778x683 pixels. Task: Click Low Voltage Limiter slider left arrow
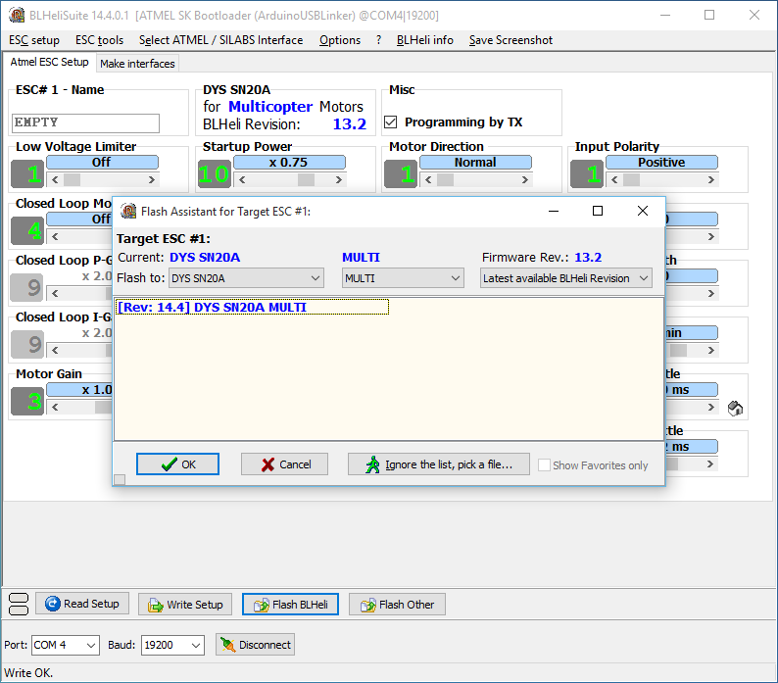55,179
